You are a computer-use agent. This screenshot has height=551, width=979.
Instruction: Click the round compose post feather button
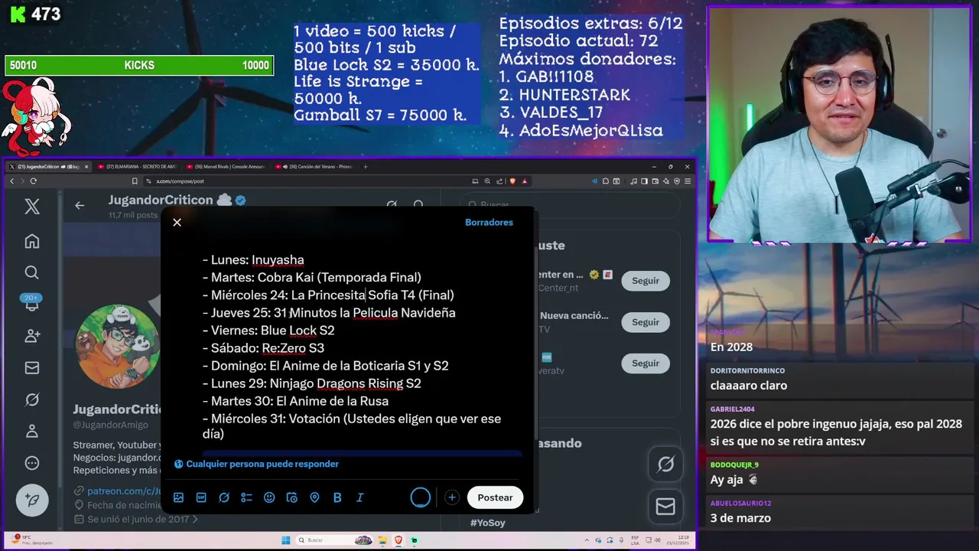(x=32, y=500)
